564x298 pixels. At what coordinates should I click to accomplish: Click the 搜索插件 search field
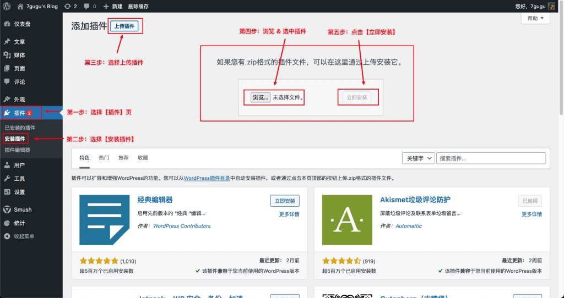click(491, 158)
